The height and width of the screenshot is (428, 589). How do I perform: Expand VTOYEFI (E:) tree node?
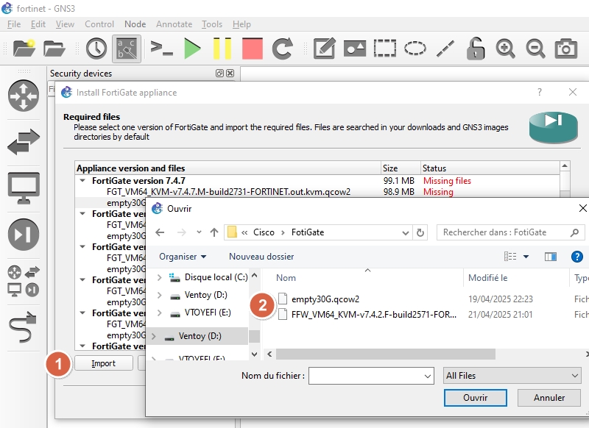159,313
